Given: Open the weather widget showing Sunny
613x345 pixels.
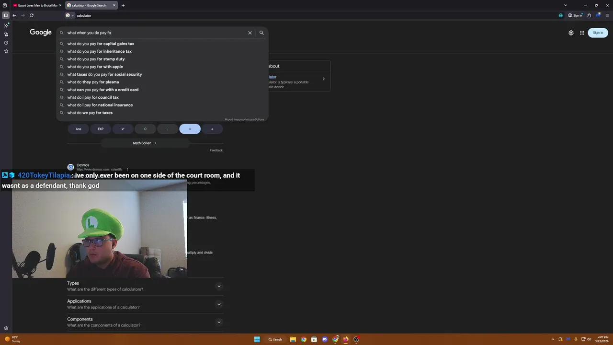Looking at the screenshot, I should pos(12,339).
